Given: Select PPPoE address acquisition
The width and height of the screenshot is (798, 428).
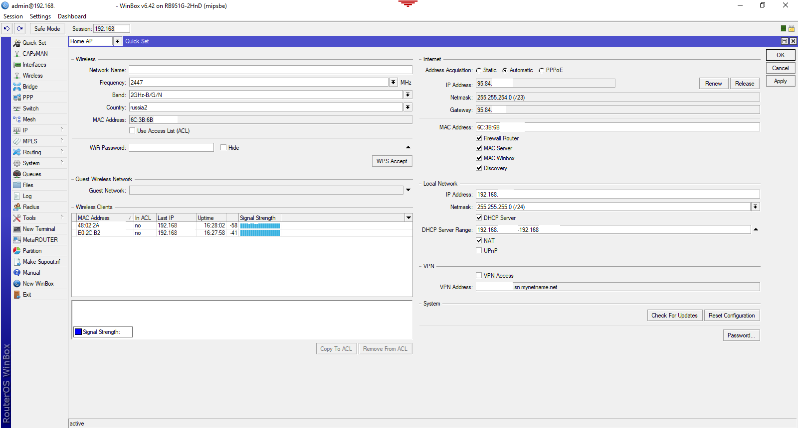Looking at the screenshot, I should [x=542, y=70].
